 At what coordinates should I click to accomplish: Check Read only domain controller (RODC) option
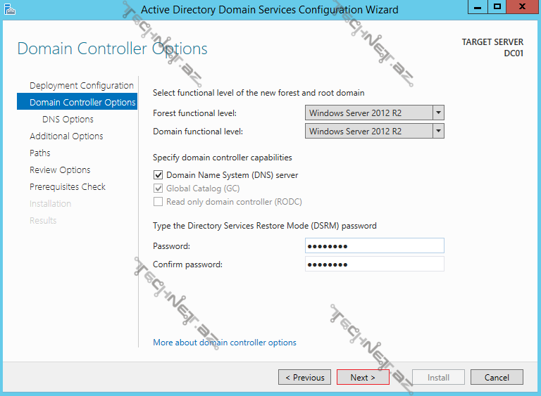158,202
